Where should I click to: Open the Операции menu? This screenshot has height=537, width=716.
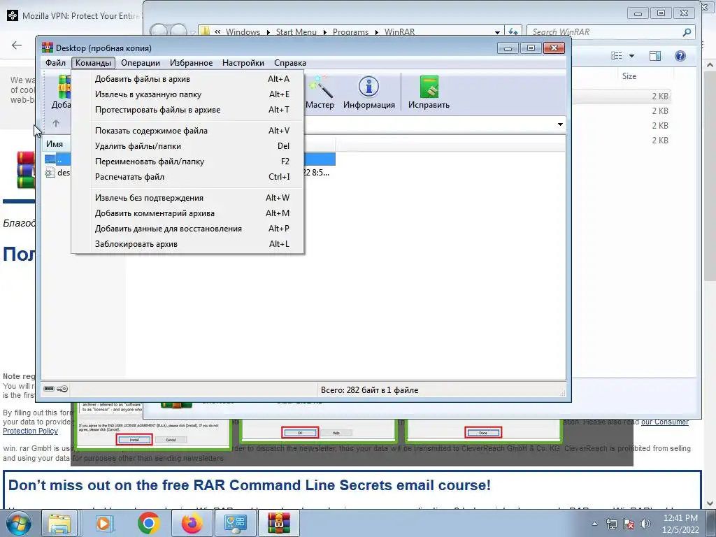pos(141,63)
